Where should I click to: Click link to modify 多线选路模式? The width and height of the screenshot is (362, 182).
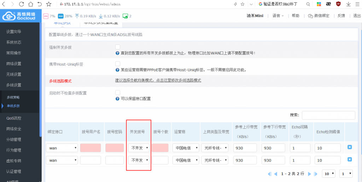[158, 80]
